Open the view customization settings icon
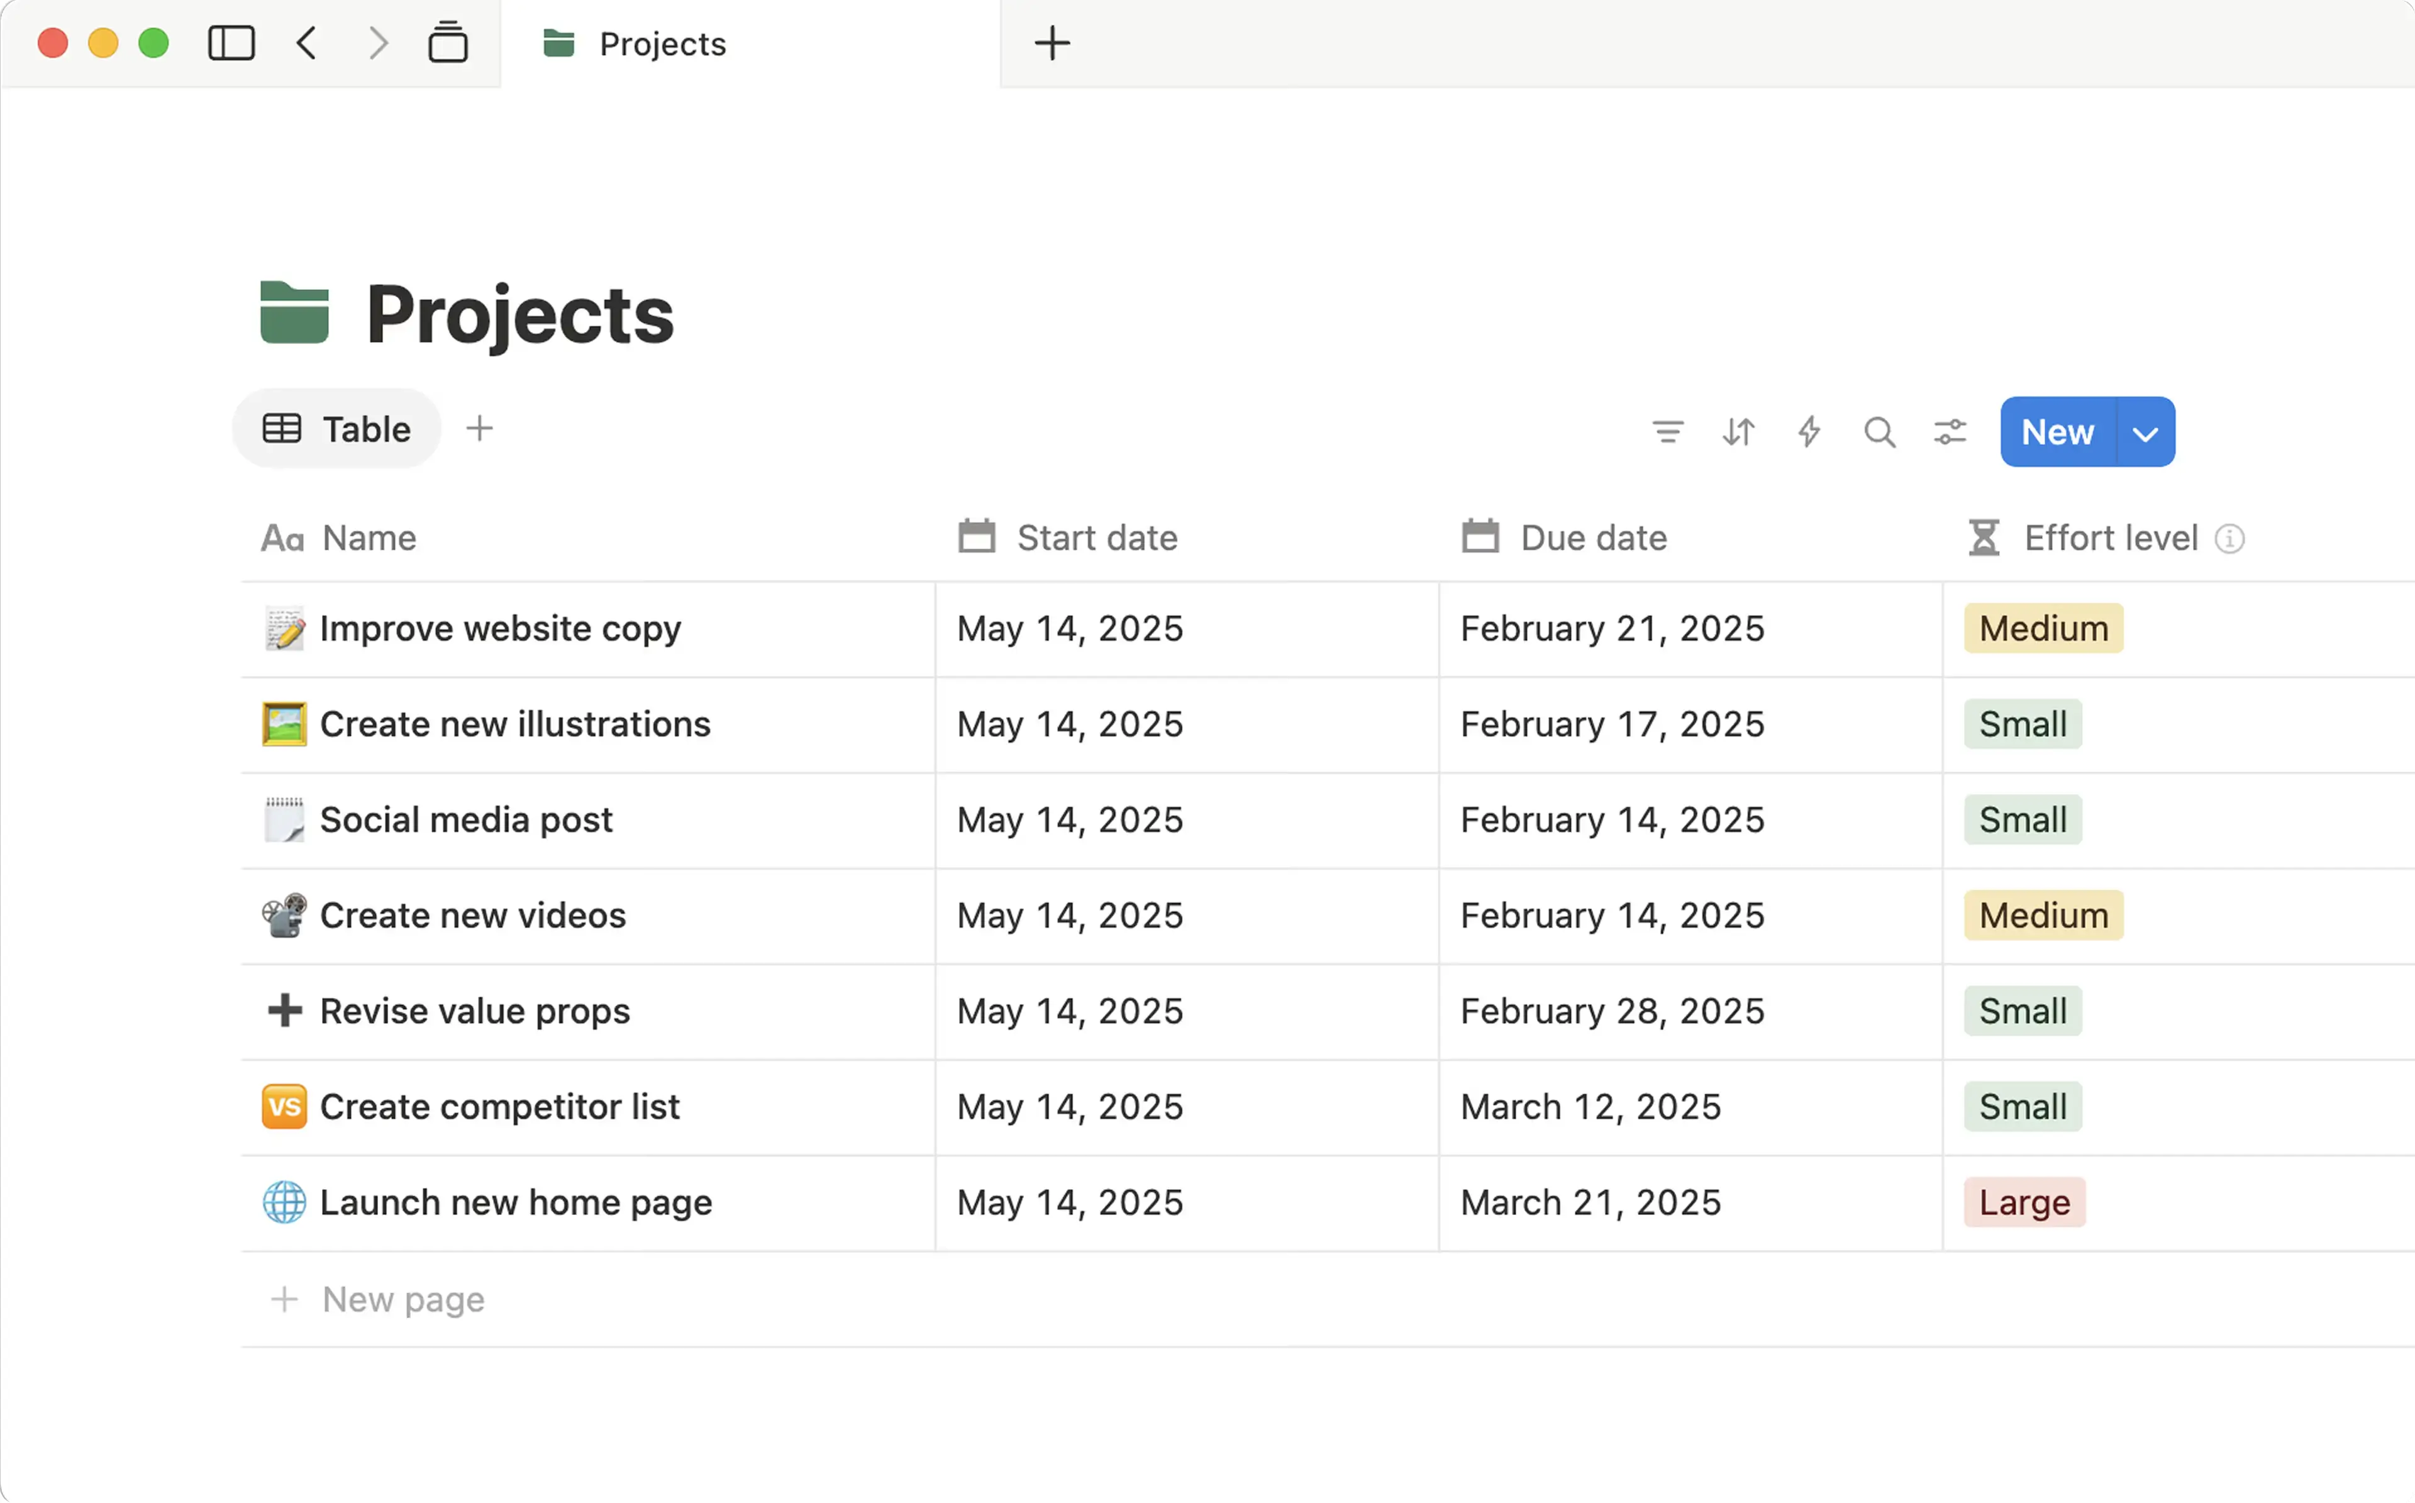The width and height of the screenshot is (2415, 1503). click(x=1949, y=431)
